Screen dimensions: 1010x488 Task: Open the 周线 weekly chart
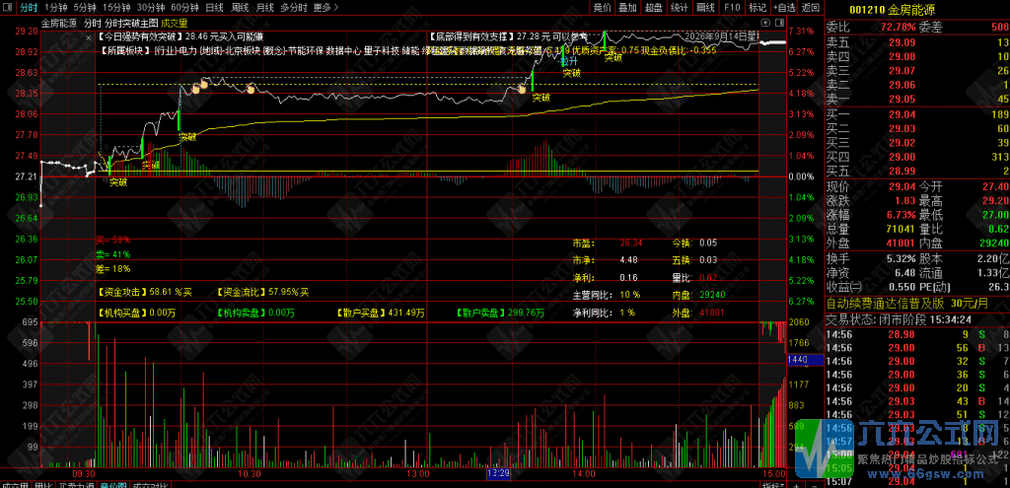240,8
